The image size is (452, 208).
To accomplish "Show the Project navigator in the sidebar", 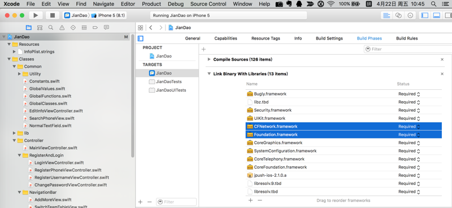I will [x=29, y=28].
